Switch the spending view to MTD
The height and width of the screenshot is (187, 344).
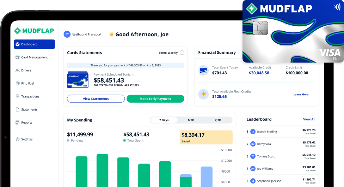(x=191, y=120)
